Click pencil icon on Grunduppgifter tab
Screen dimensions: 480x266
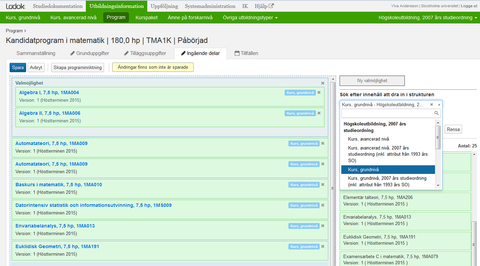72,53
